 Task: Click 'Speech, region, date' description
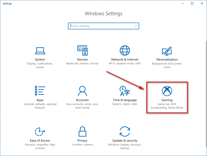125,104
